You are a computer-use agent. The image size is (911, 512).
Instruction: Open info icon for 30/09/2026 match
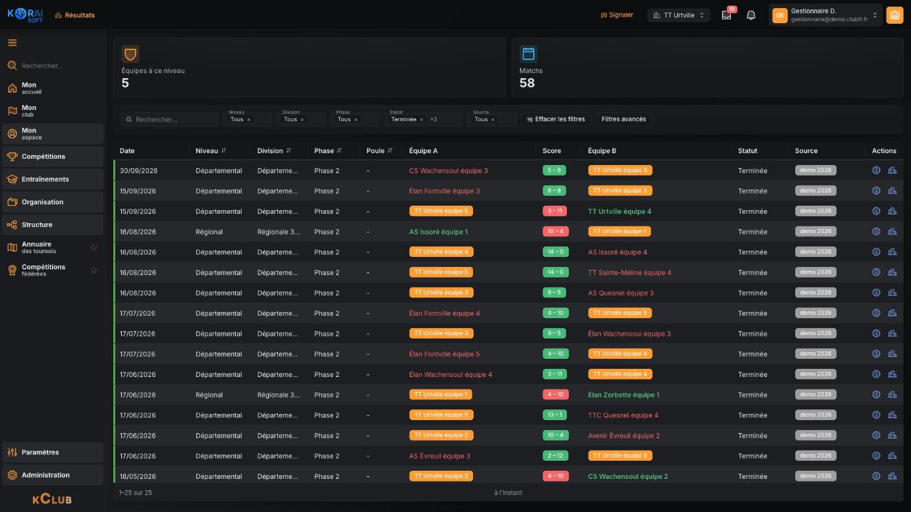click(x=876, y=170)
